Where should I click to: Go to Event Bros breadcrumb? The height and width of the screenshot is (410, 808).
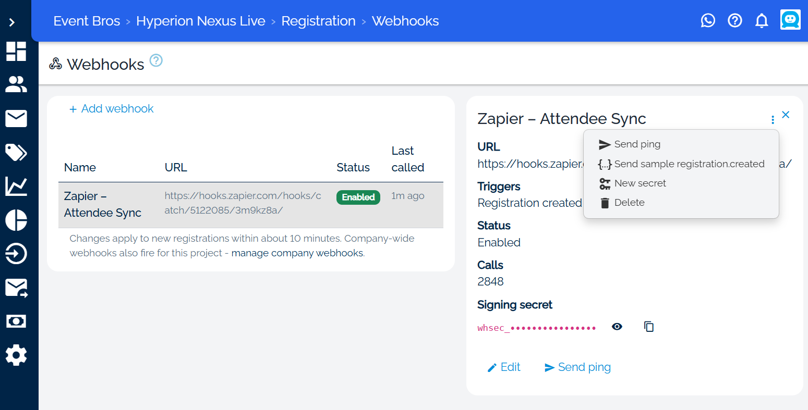tap(87, 21)
